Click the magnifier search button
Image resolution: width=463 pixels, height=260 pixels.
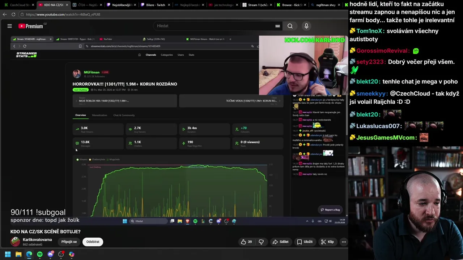click(290, 26)
